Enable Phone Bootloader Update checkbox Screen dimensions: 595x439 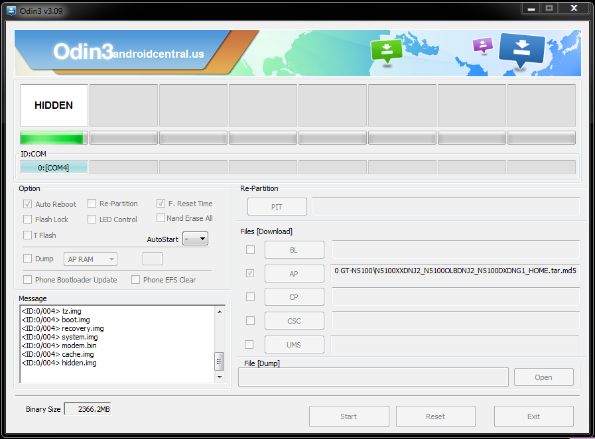point(27,280)
